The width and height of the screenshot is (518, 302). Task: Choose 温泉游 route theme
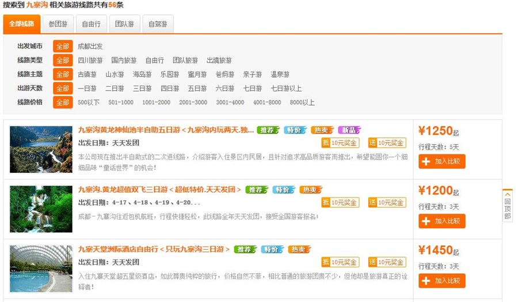280,74
